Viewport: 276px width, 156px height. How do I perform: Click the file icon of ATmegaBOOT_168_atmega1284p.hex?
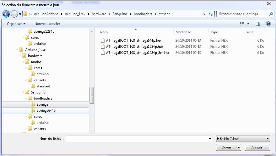pyautogui.click(x=103, y=47)
